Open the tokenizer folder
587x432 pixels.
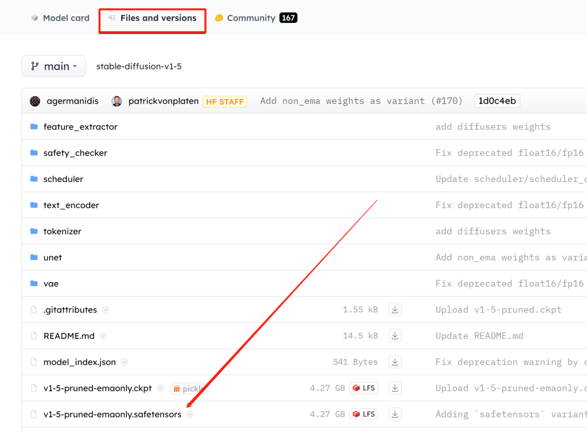click(x=62, y=231)
